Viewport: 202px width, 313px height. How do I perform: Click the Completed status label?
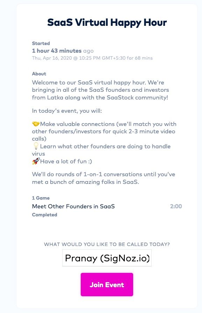(x=45, y=215)
